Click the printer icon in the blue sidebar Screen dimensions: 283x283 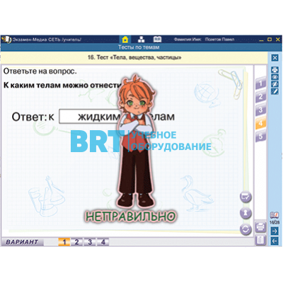[275, 69]
